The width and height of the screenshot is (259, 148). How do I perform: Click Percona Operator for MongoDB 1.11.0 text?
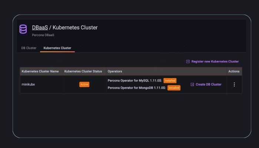(137, 88)
